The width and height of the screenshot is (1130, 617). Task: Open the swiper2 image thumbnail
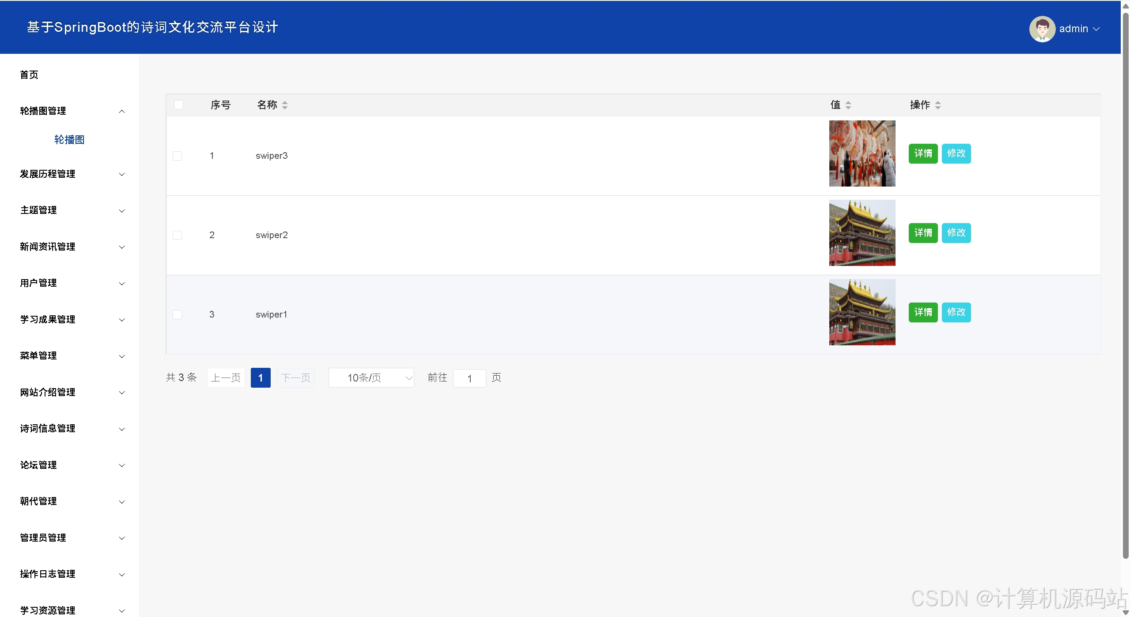[862, 233]
